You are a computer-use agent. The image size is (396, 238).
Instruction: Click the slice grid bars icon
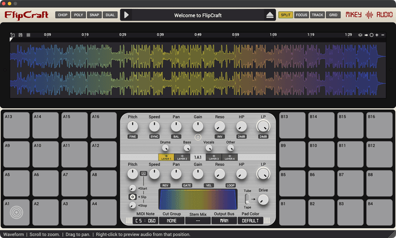(x=29, y=35)
